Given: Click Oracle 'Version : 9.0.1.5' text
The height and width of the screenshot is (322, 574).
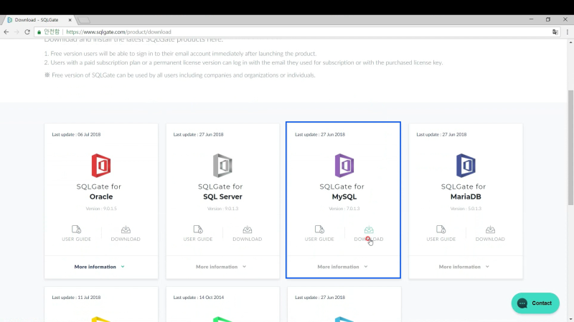Looking at the screenshot, I should pyautogui.click(x=101, y=209).
